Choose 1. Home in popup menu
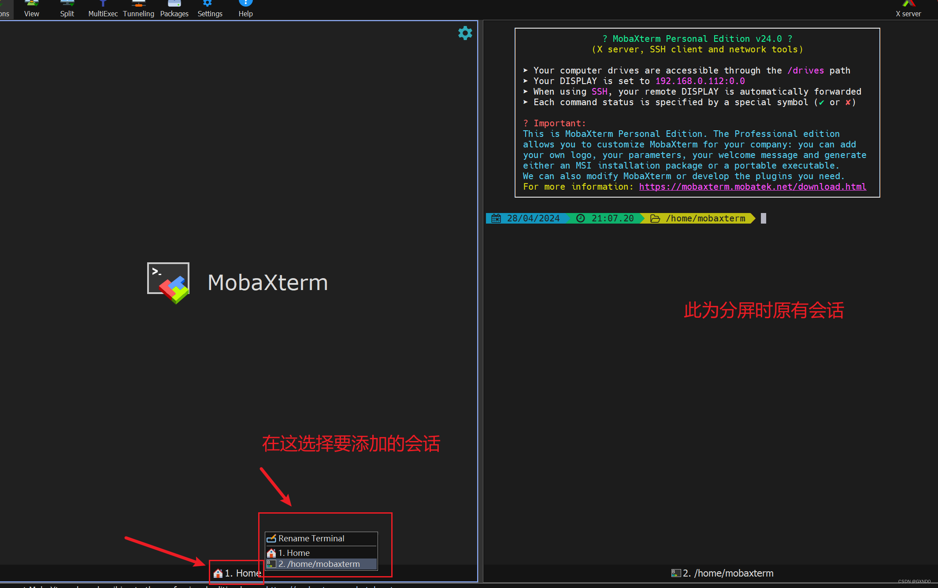Screen dimensions: 938x588 coord(294,553)
